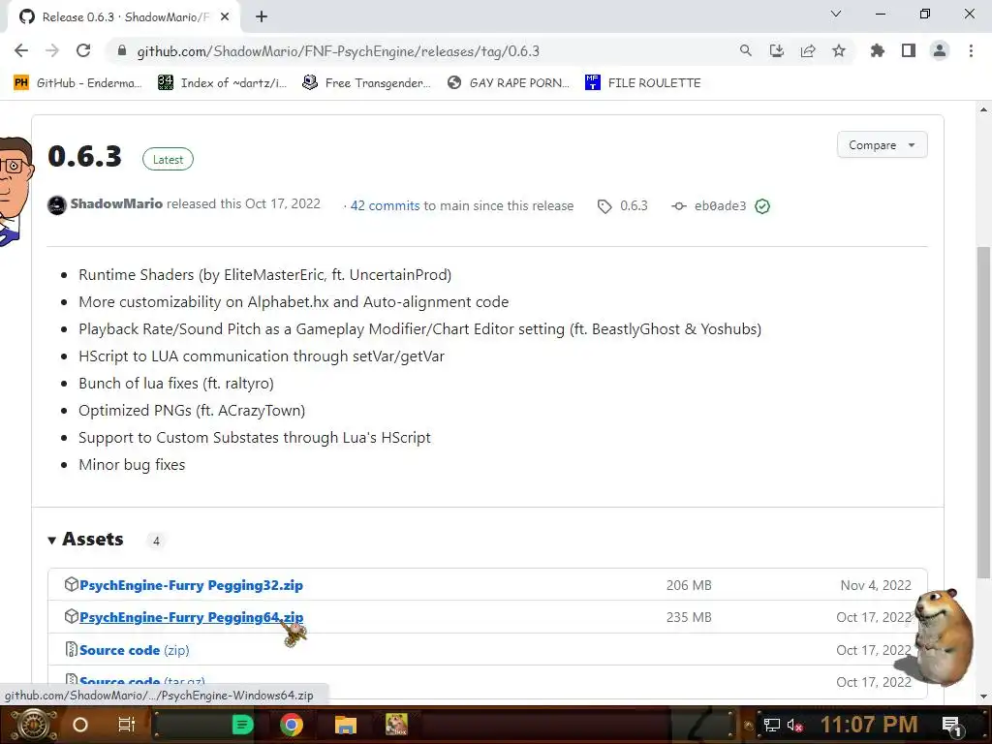The width and height of the screenshot is (992, 744).
Task: Download Source code (zip)
Action: coord(134,650)
